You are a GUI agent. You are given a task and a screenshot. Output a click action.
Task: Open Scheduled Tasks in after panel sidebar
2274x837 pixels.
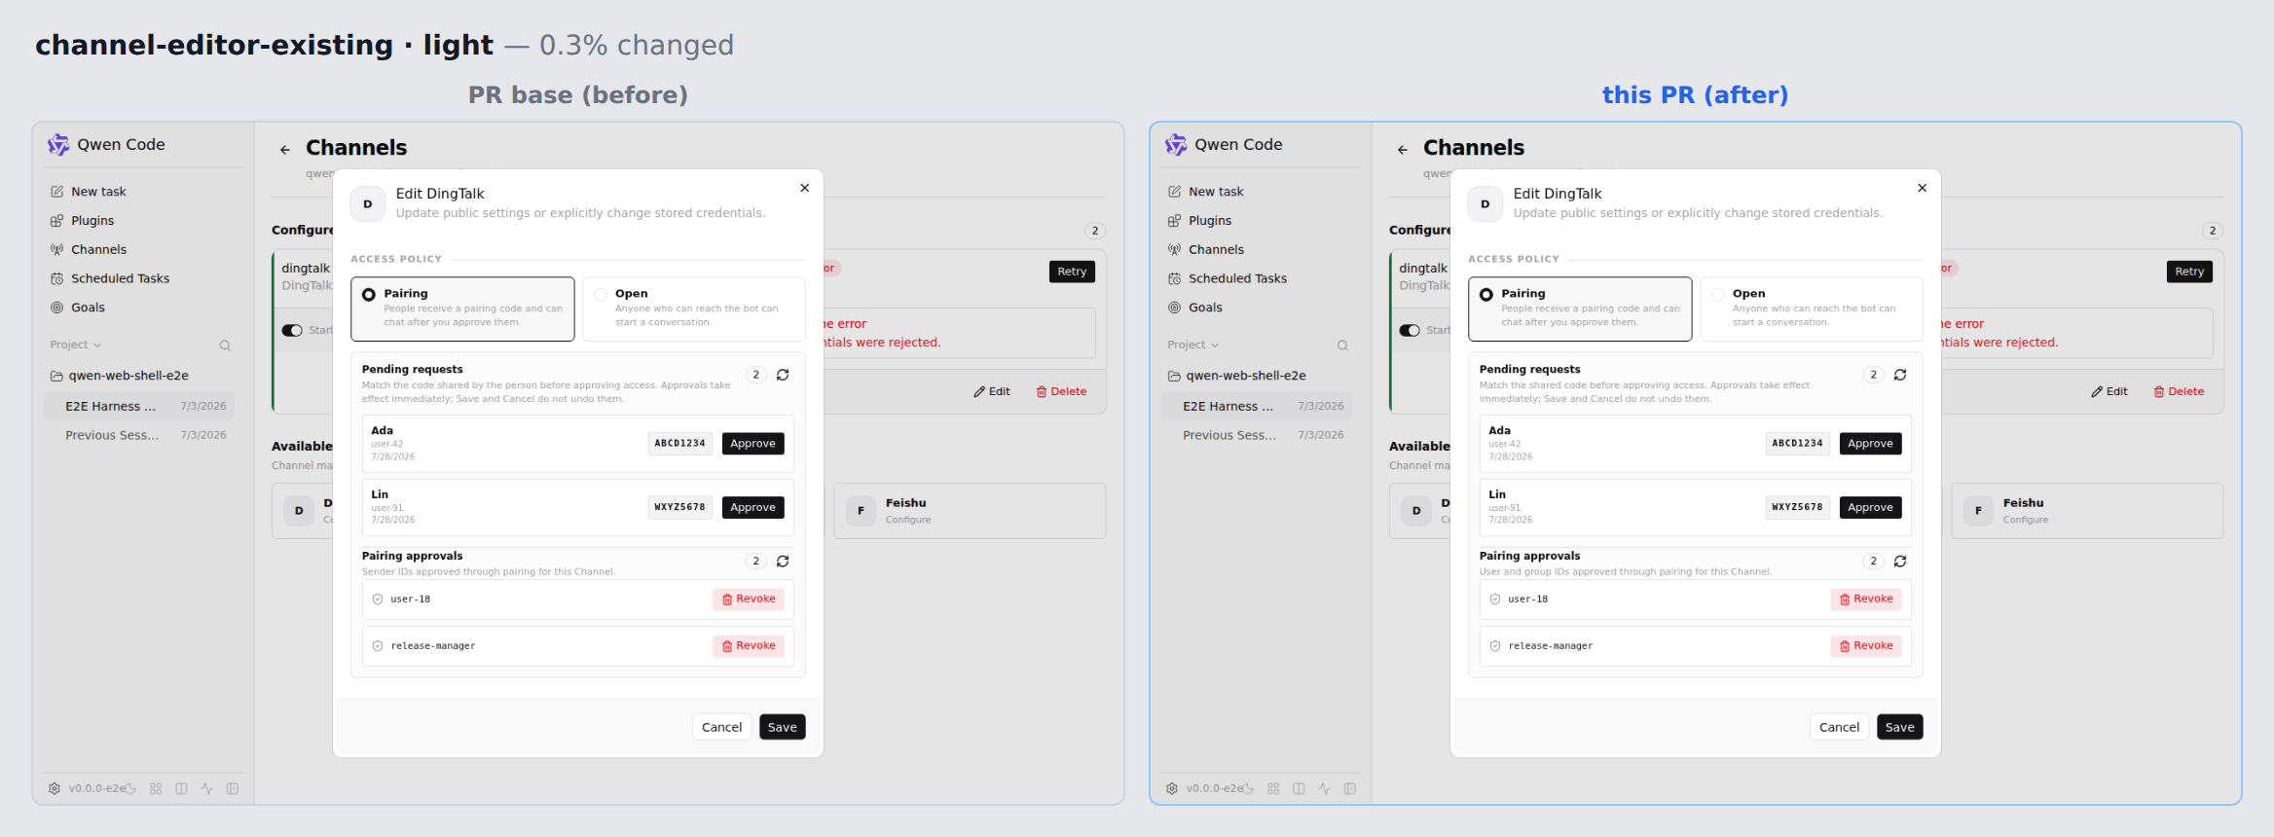click(x=1228, y=278)
